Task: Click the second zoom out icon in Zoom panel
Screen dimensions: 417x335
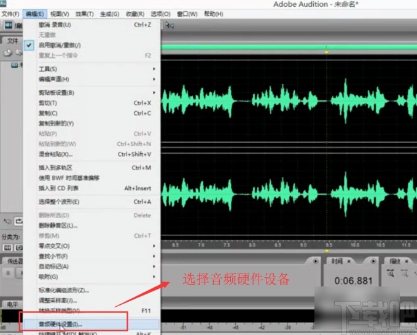Action: pyautogui.click(x=404, y=273)
